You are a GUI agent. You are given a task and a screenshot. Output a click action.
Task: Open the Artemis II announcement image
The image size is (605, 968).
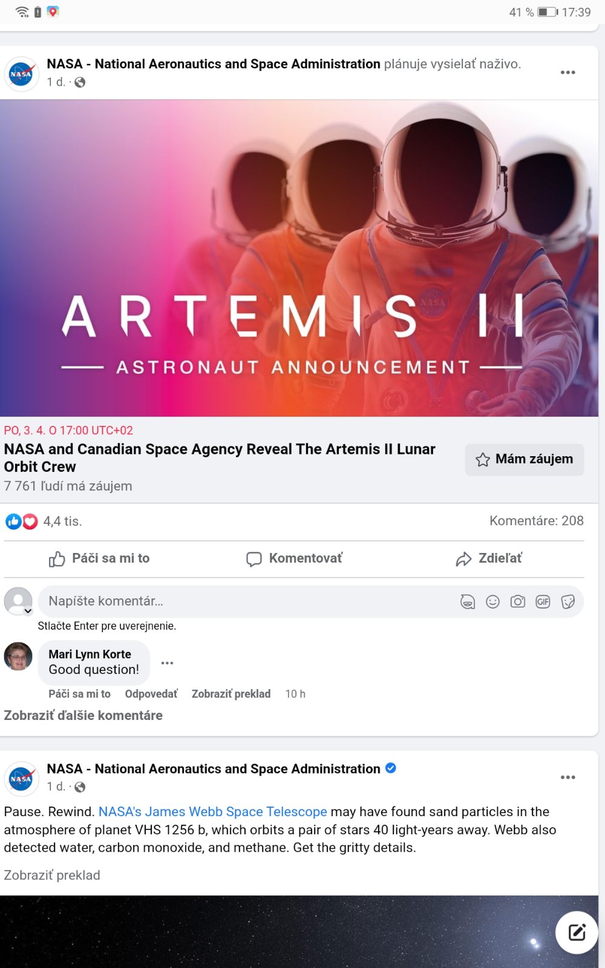pyautogui.click(x=299, y=258)
